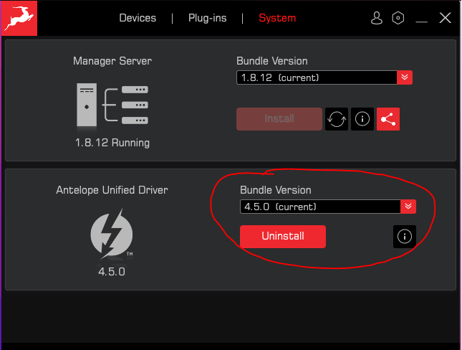Close the Antelope launcher window
Image resolution: width=462 pixels, height=350 pixels.
pos(445,18)
